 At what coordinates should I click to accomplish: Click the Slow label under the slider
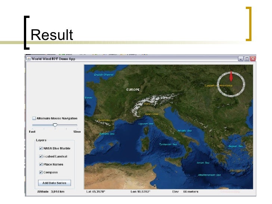tap(77, 132)
